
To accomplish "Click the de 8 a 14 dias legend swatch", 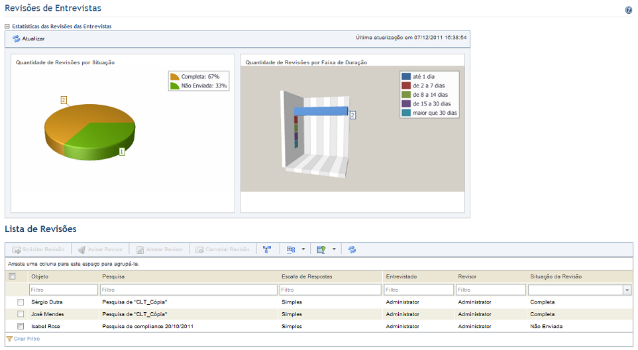I will pos(406,94).
